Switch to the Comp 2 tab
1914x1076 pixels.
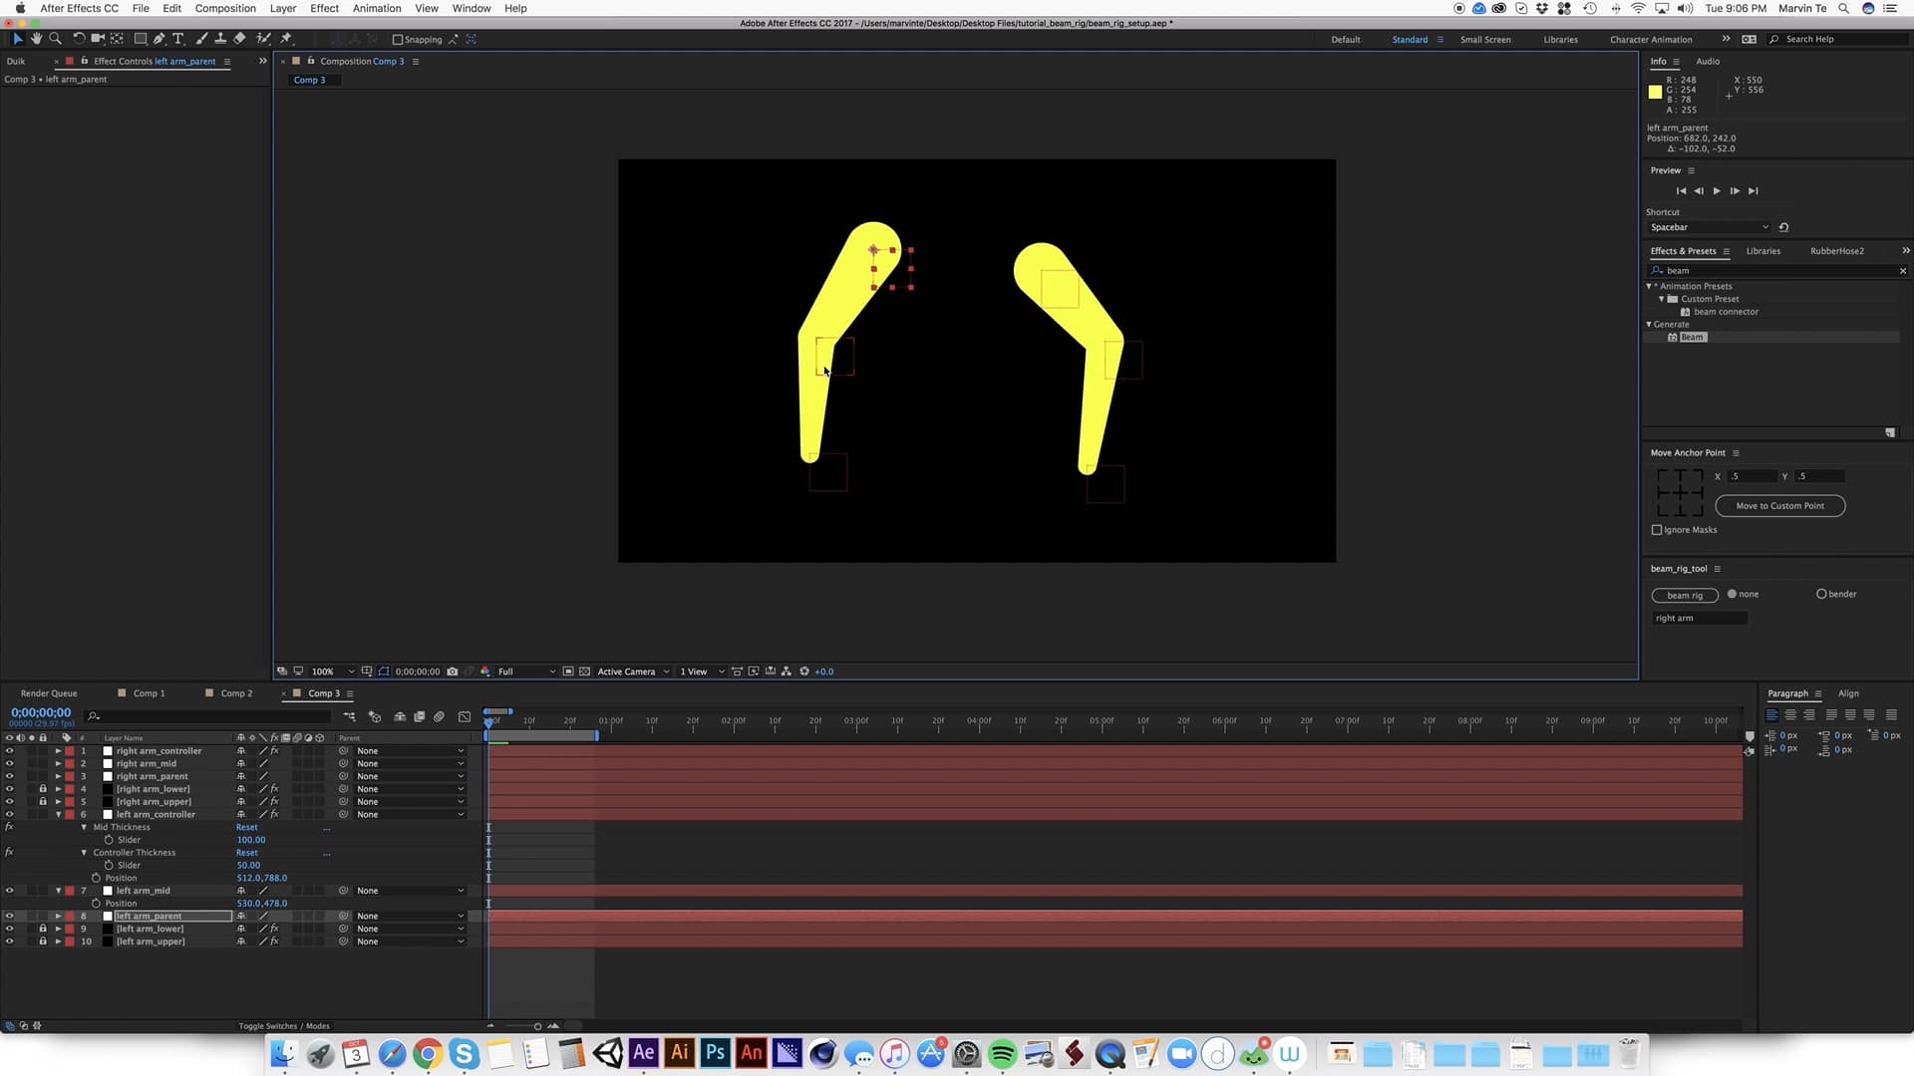(x=235, y=692)
